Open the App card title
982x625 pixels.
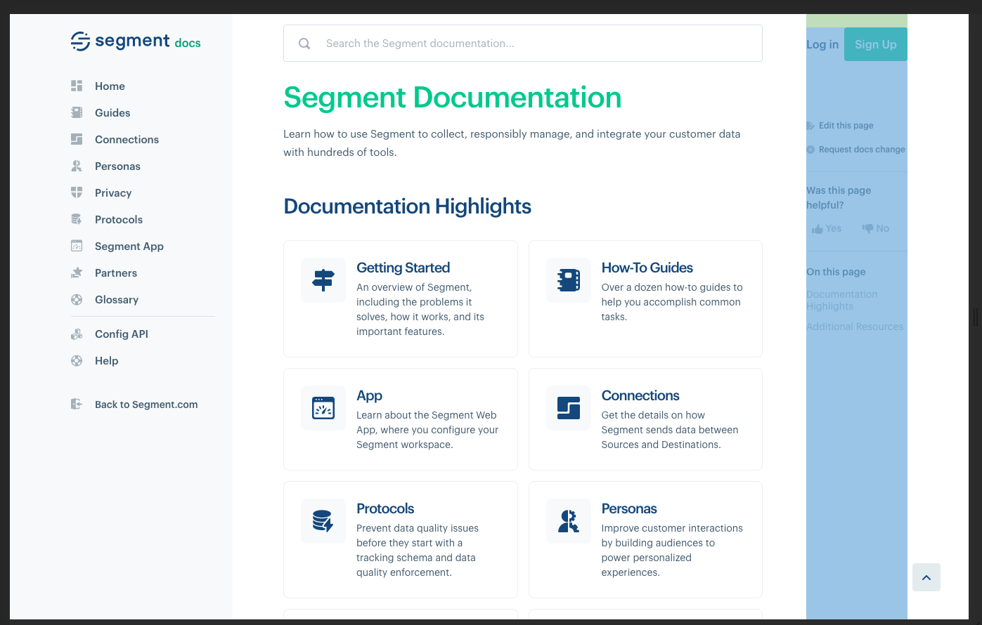pos(369,395)
